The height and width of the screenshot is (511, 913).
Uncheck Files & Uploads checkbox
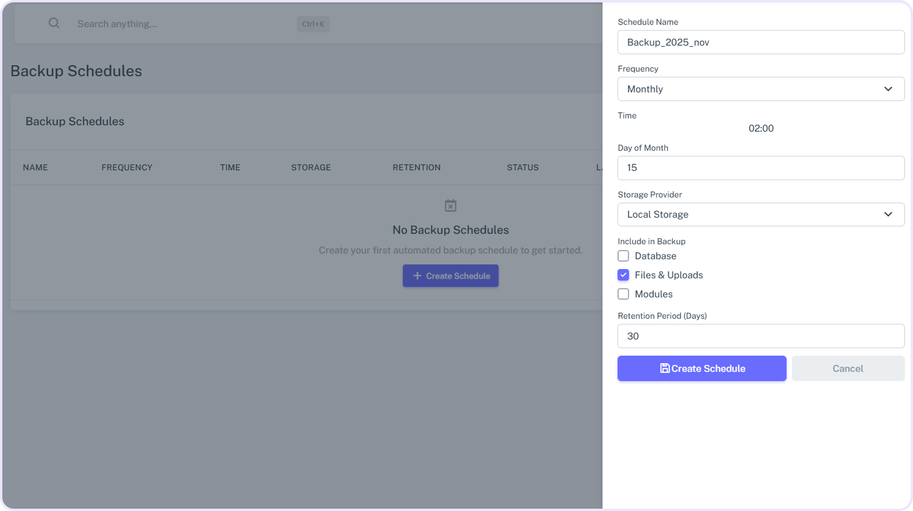coord(623,275)
